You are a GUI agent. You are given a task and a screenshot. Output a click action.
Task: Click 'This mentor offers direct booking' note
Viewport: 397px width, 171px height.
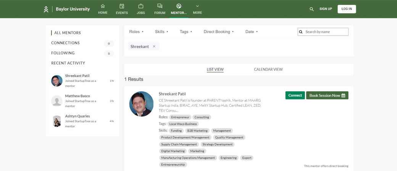click(326, 166)
